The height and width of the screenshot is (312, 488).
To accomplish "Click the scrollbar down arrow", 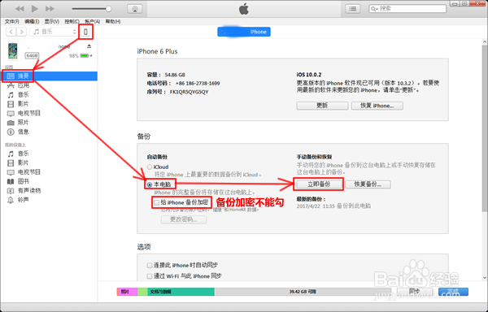I will tap(485, 278).
